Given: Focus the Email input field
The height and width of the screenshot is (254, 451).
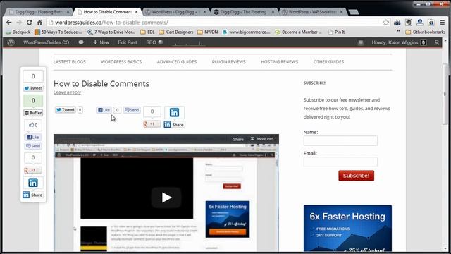Looking at the screenshot, I should (340, 162).
